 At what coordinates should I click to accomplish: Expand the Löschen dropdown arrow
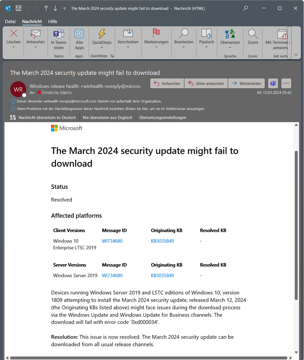pos(13,47)
